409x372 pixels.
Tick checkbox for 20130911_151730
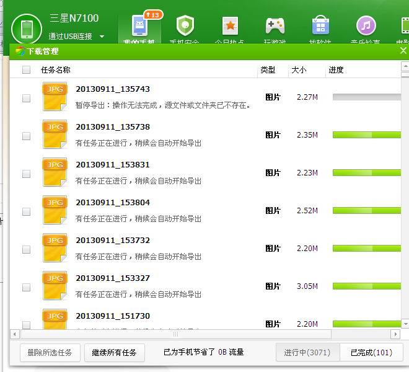27,325
